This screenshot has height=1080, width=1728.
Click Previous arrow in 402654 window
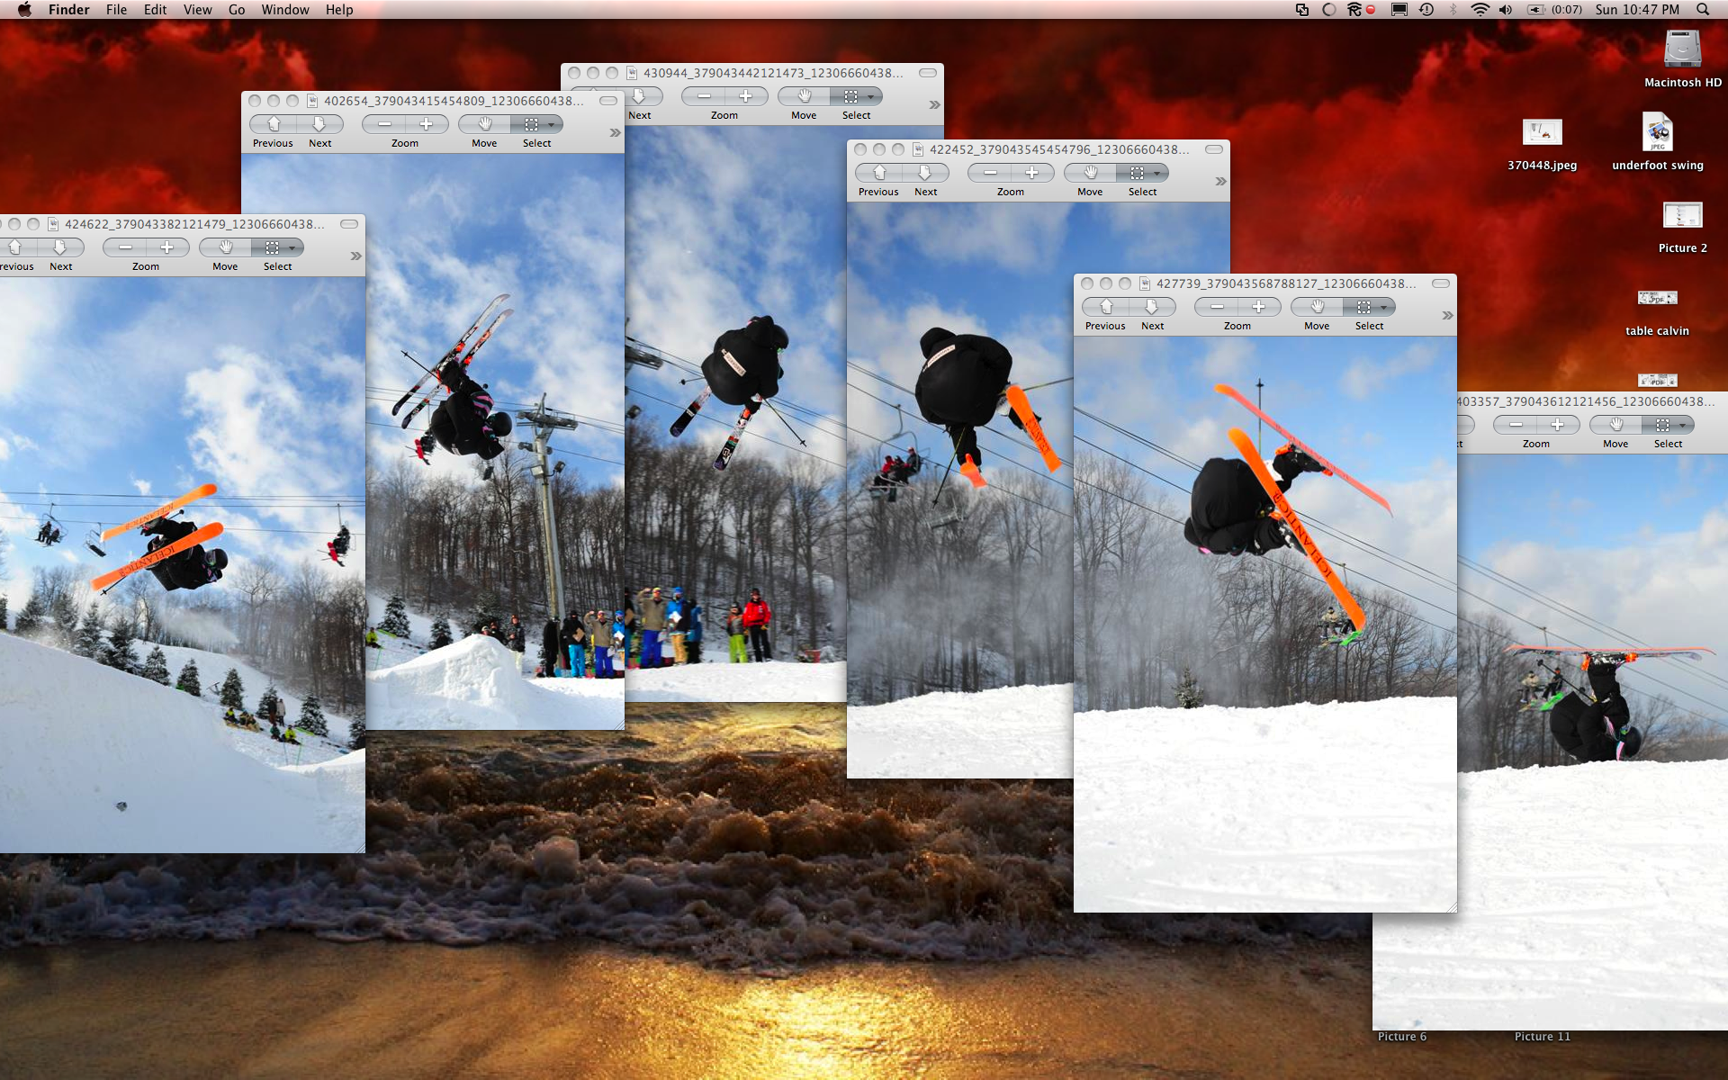click(274, 124)
